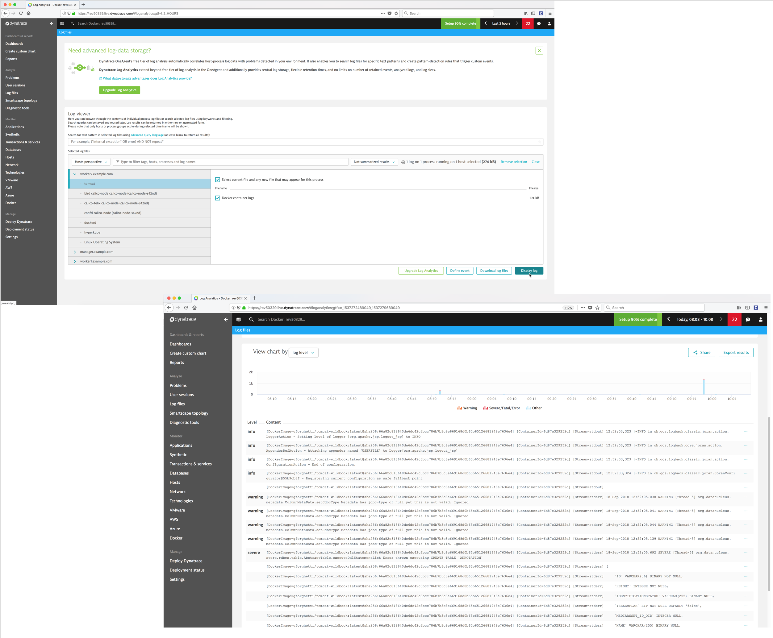
Task: Open Hosts perspective dropdown
Action: click(91, 162)
